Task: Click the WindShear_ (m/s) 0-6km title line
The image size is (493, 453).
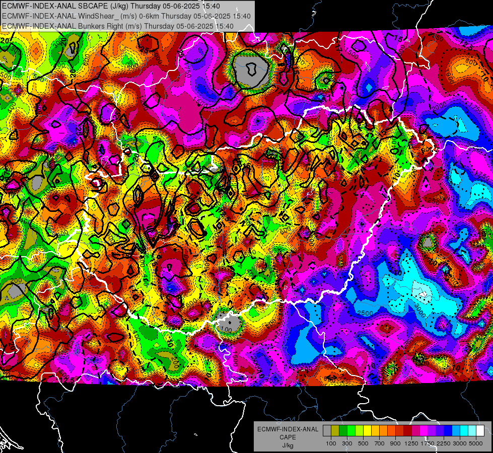Action: tap(126, 16)
